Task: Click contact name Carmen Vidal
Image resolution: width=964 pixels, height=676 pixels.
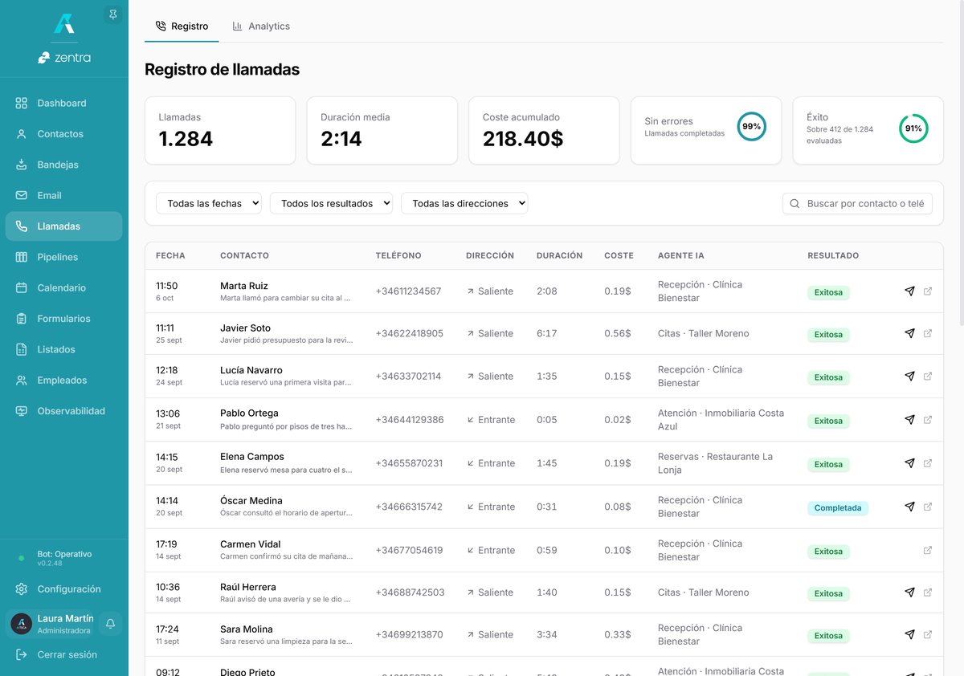Action: 251,544
